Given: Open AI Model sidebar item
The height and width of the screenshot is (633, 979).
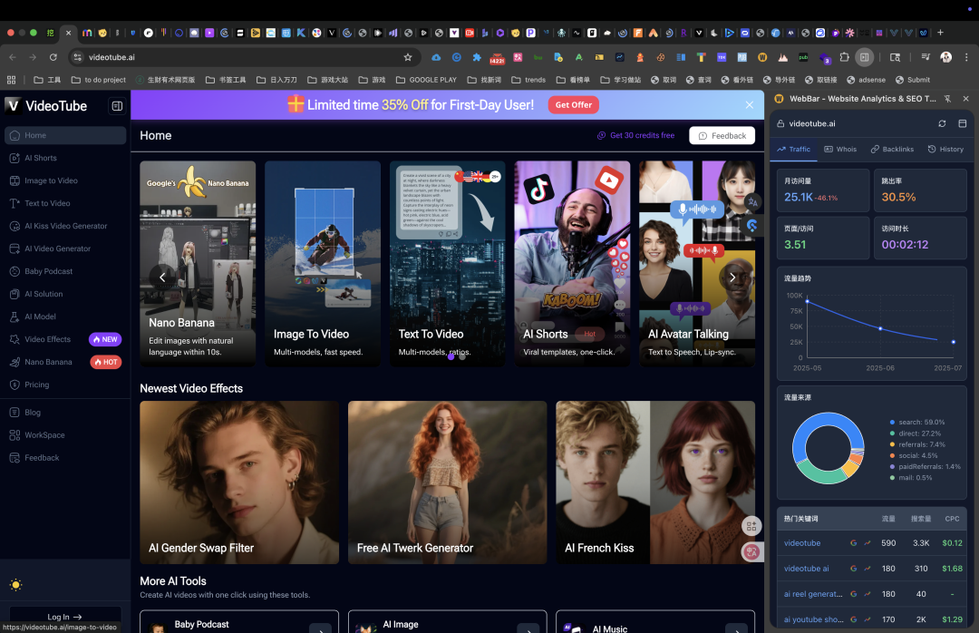Looking at the screenshot, I should pyautogui.click(x=65, y=316).
